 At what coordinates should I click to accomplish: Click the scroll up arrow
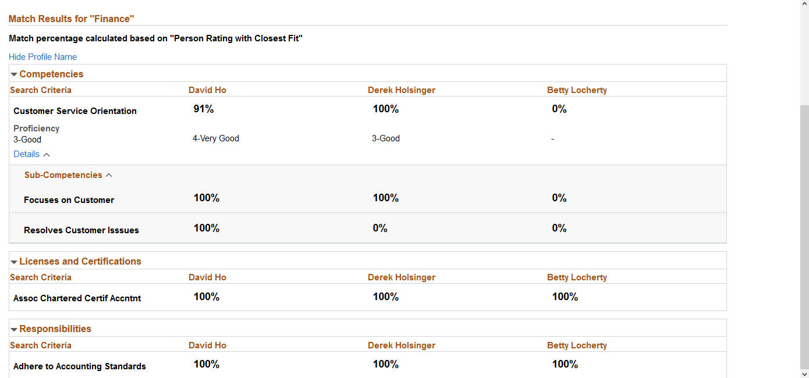(805, 4)
